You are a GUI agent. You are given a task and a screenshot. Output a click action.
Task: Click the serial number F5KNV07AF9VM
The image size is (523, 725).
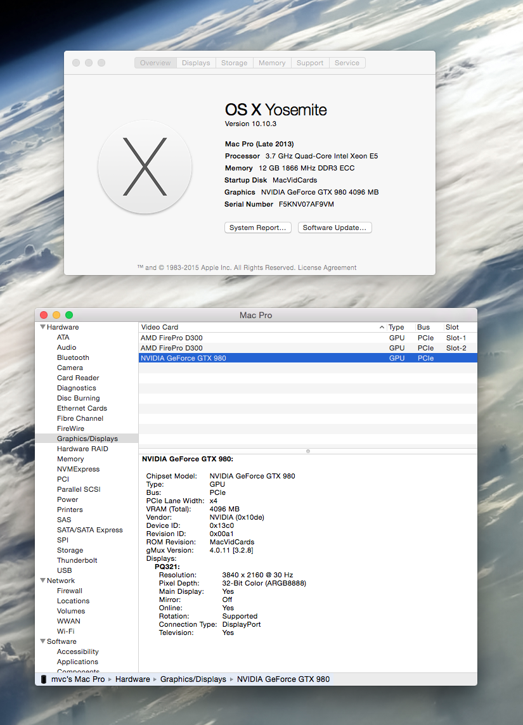pos(306,204)
